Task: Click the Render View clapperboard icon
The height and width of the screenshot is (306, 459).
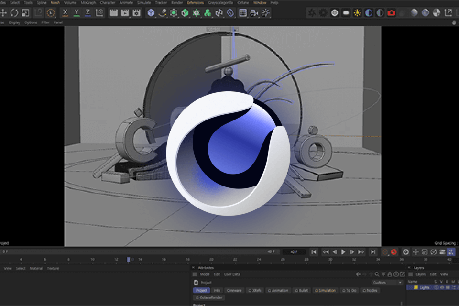Action: tap(114, 12)
